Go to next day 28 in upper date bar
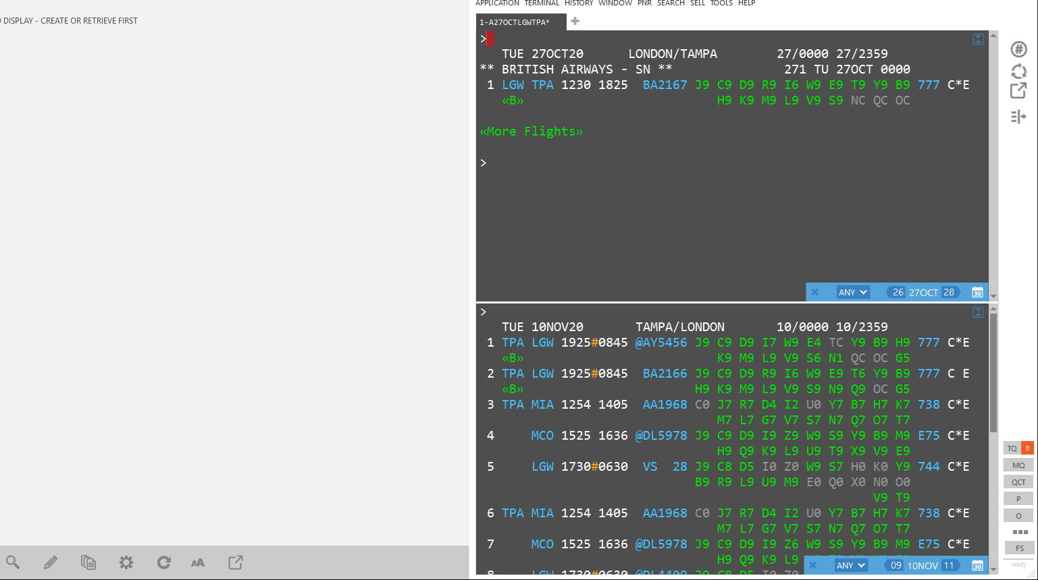 949,292
